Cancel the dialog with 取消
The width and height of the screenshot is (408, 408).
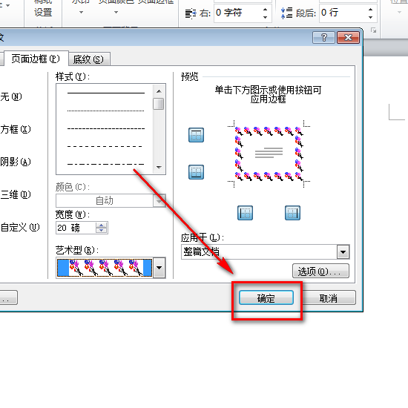coord(329,297)
